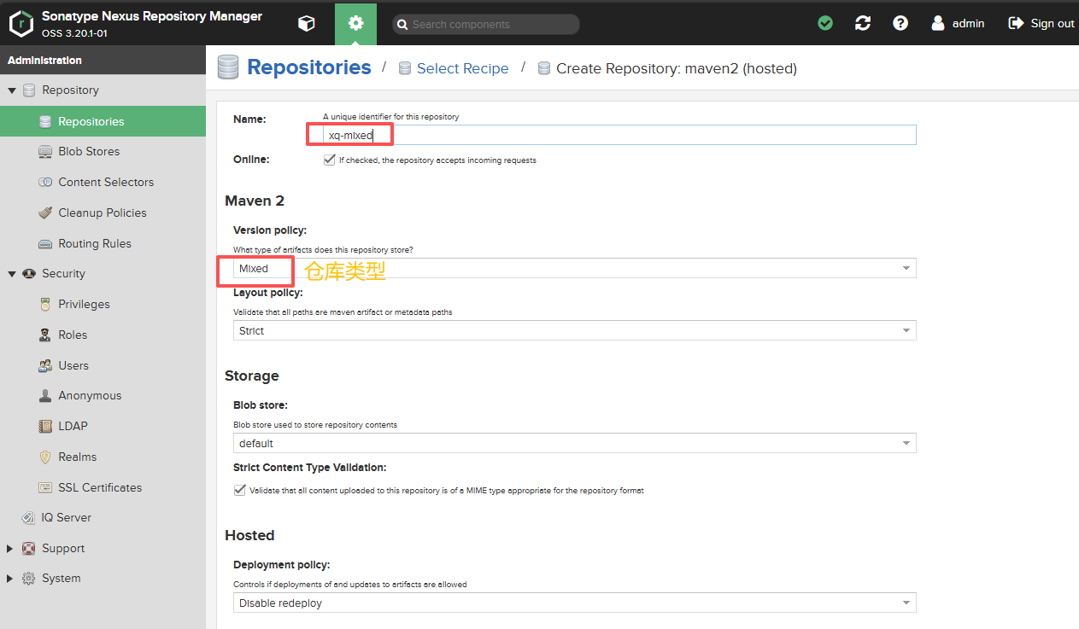Click the Roles icon
1079x629 pixels.
45,335
